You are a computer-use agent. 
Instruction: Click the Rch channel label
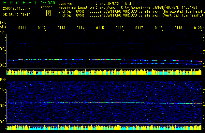pyautogui.click(x=3, y=80)
